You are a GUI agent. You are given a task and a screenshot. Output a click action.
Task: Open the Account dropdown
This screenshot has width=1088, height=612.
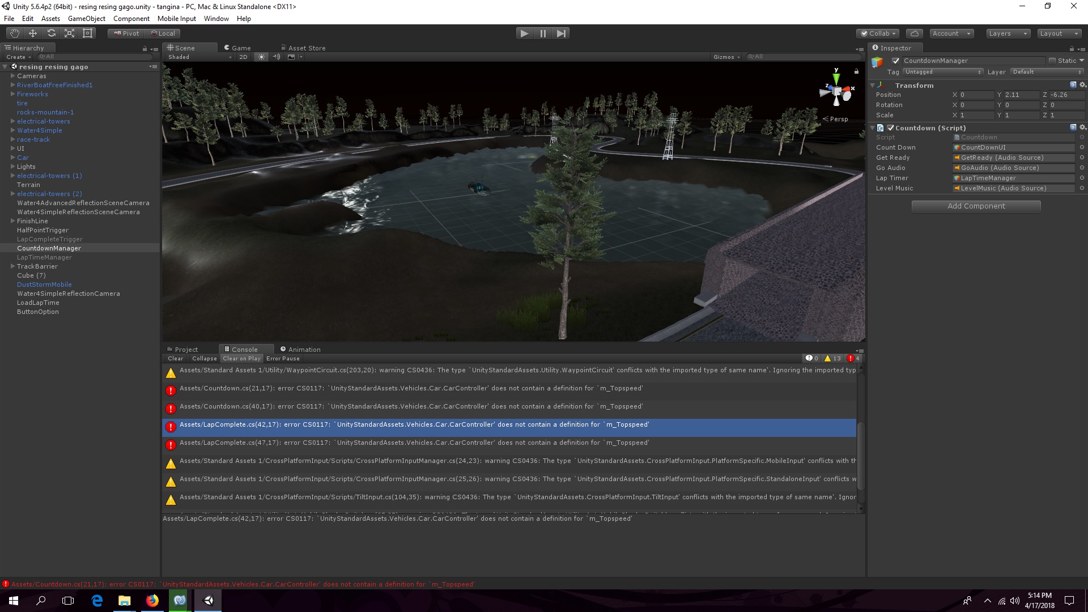point(951,33)
